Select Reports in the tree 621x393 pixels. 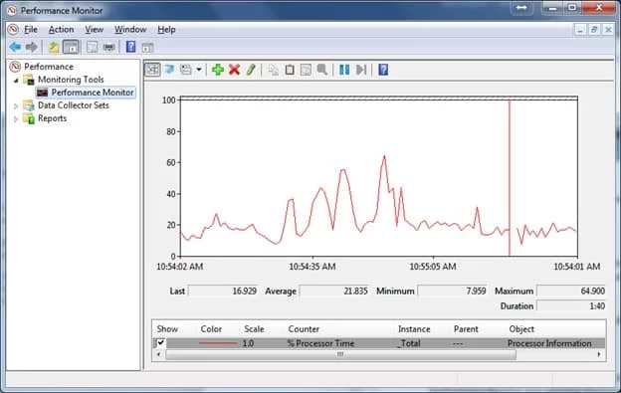point(52,118)
